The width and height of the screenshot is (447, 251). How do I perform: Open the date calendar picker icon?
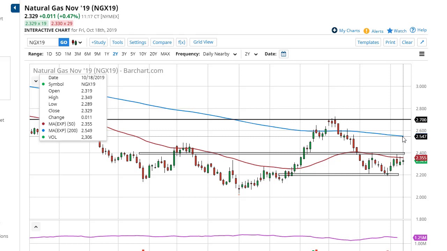click(x=284, y=54)
